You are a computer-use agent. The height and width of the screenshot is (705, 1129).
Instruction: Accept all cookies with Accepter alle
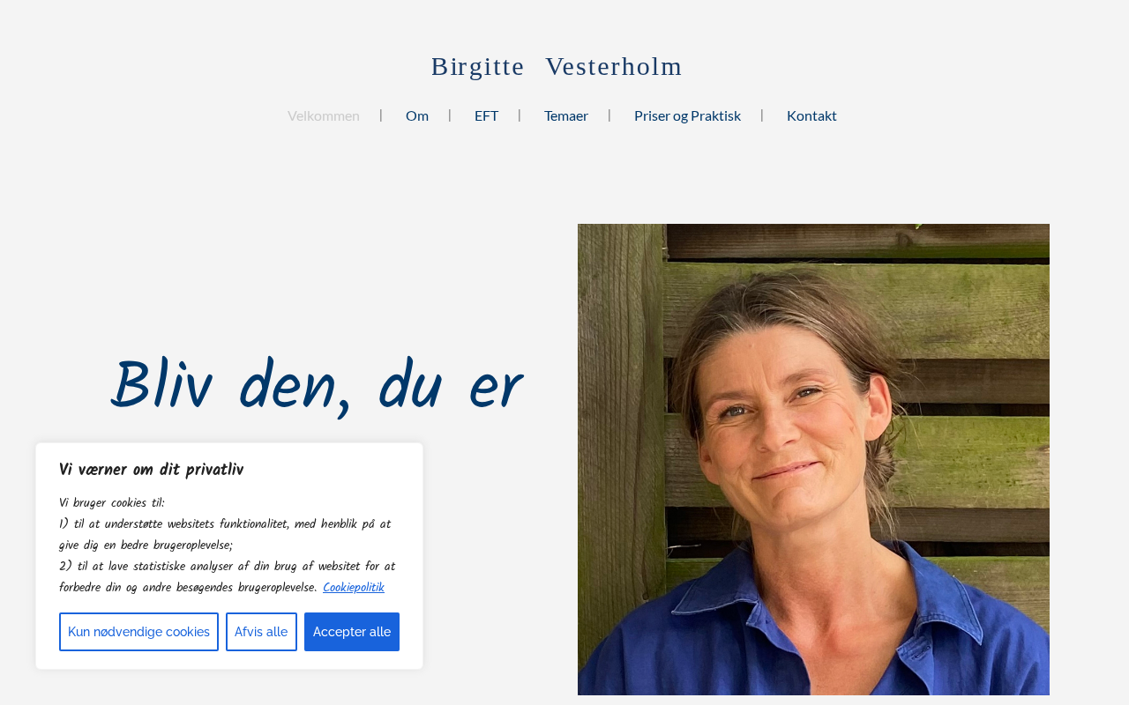(x=352, y=632)
